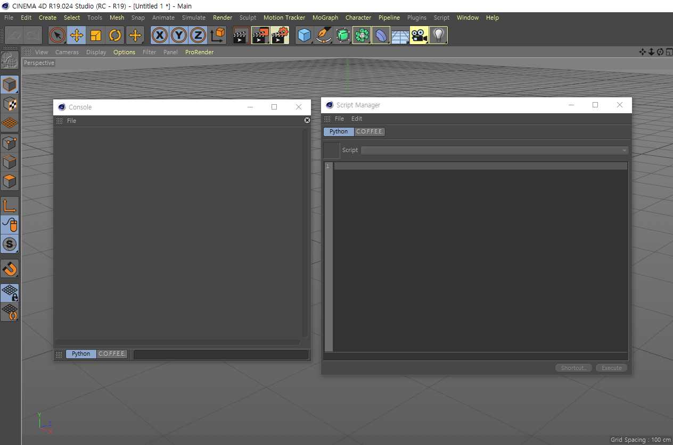Viewport: 673px width, 445px height.
Task: Click line 1 of script editor
Action: [480, 166]
